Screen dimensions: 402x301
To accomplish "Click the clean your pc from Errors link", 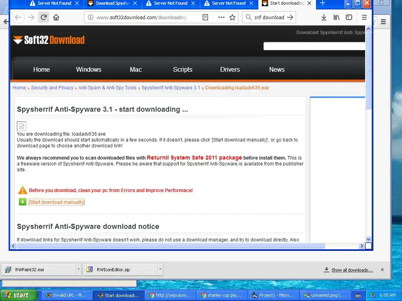I will [x=111, y=190].
